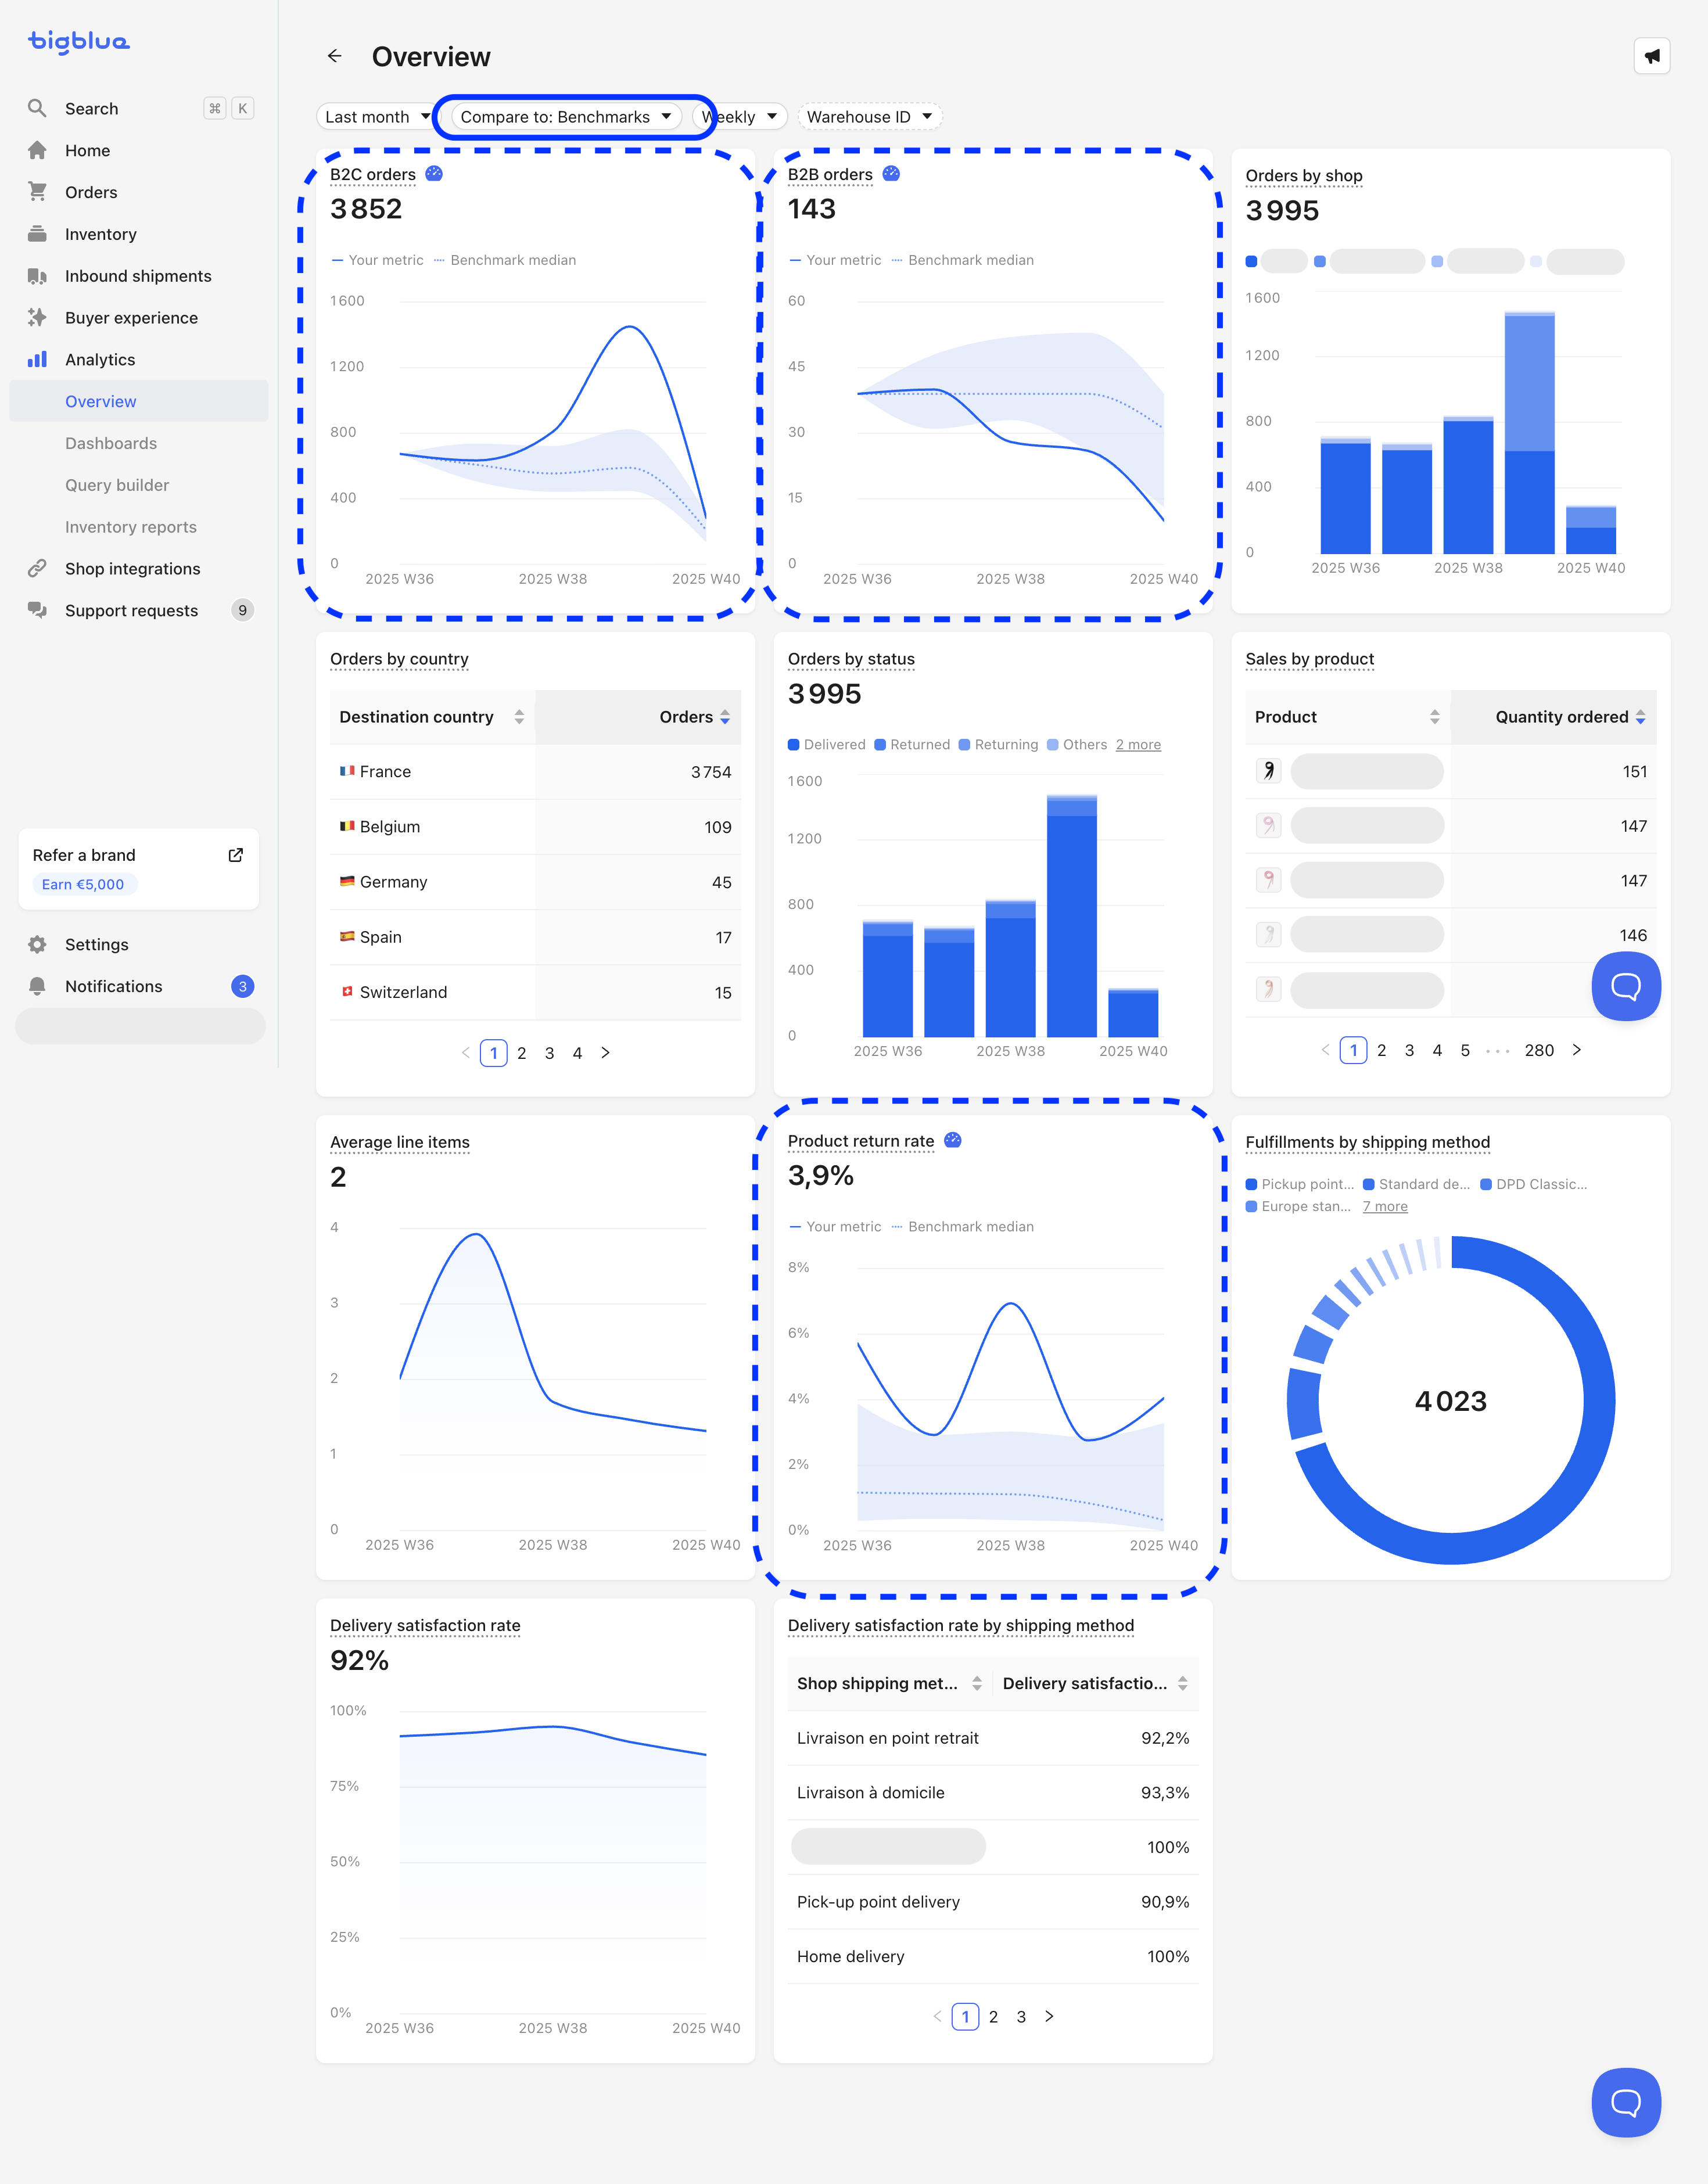Open the Warehouse ID filter dropdown
This screenshot has width=1708, height=2184.
click(868, 117)
